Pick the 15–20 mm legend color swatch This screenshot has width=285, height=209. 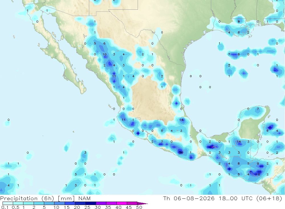point(70,203)
